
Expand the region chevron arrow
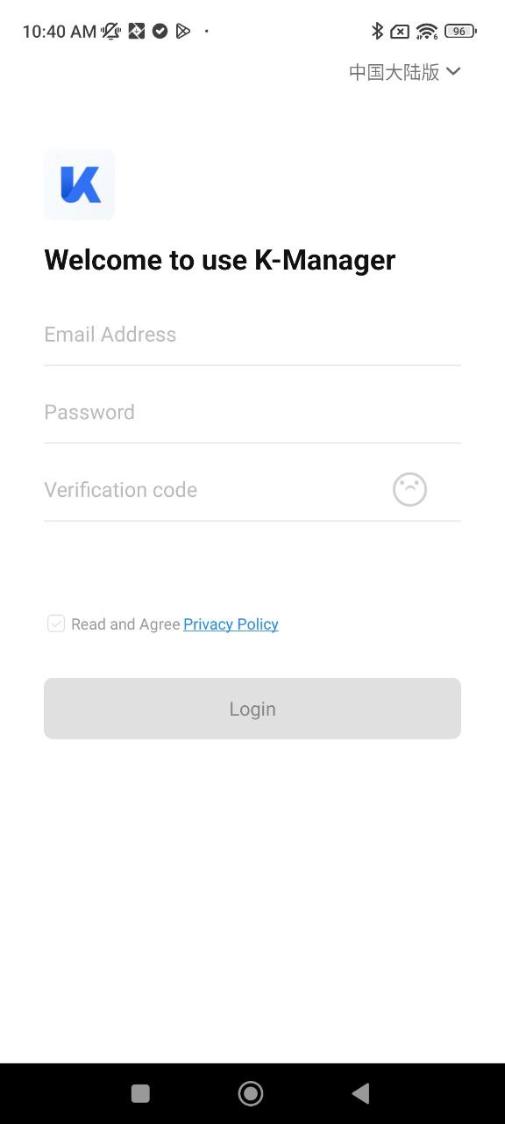(x=453, y=71)
